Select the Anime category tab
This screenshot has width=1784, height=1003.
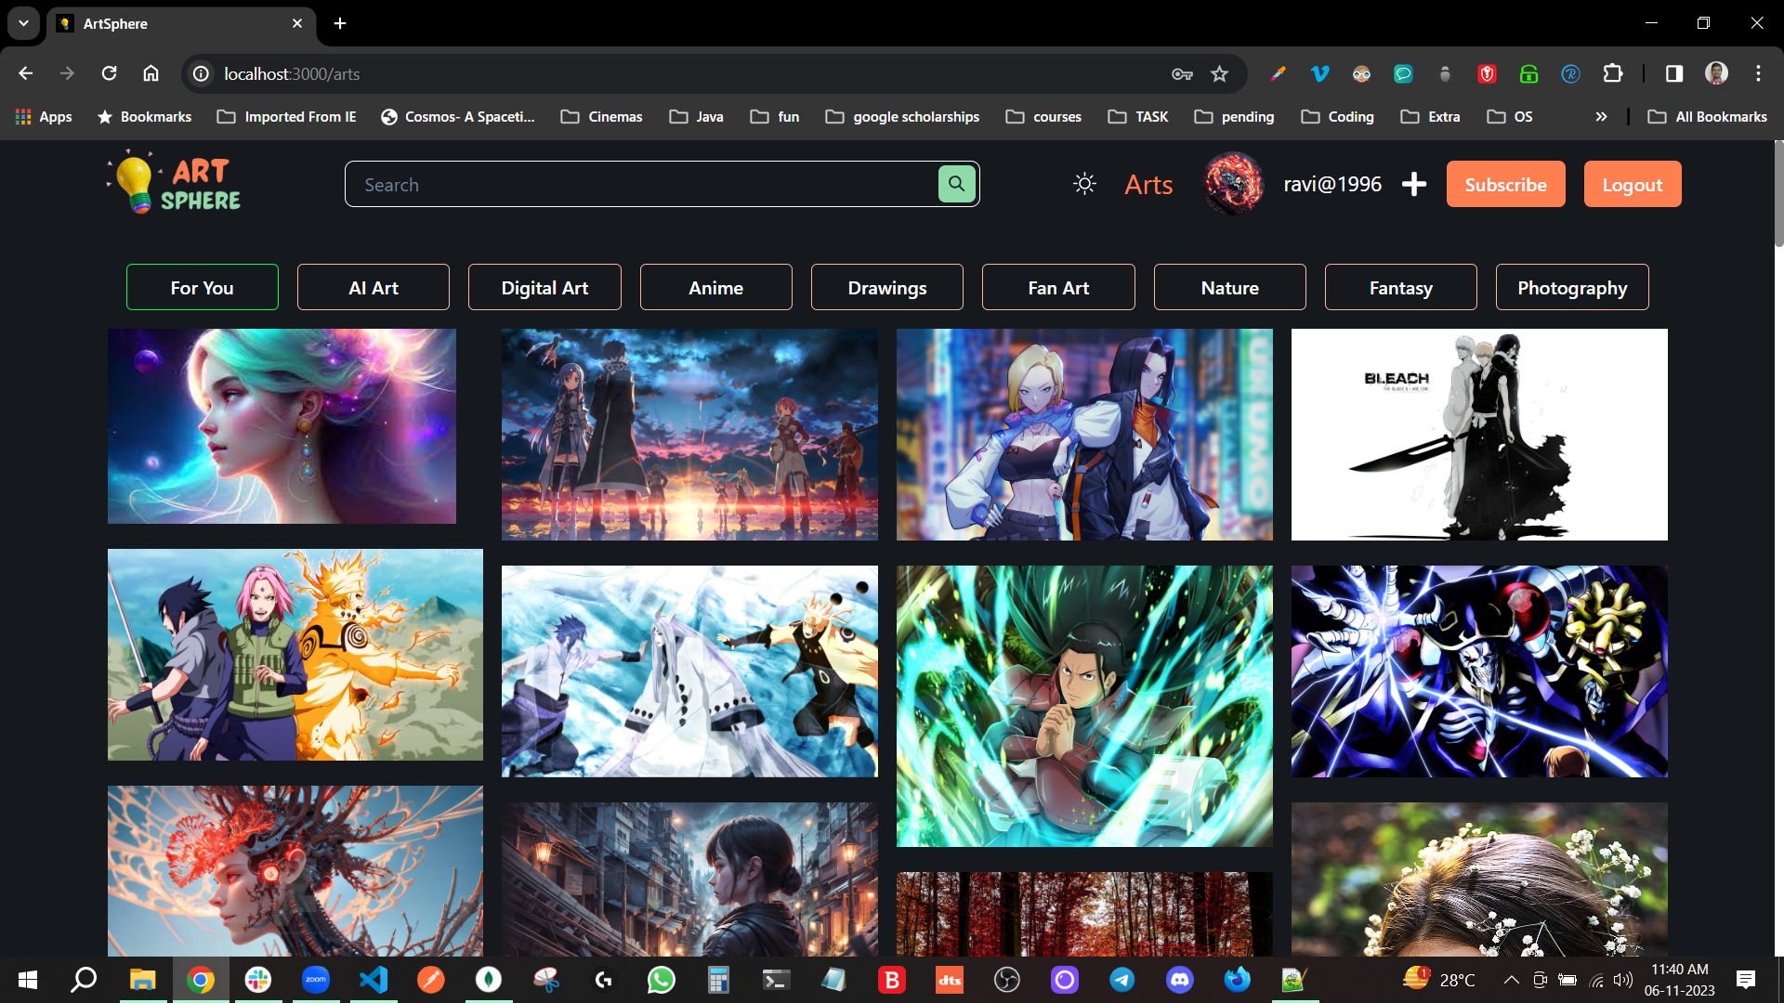click(x=715, y=288)
